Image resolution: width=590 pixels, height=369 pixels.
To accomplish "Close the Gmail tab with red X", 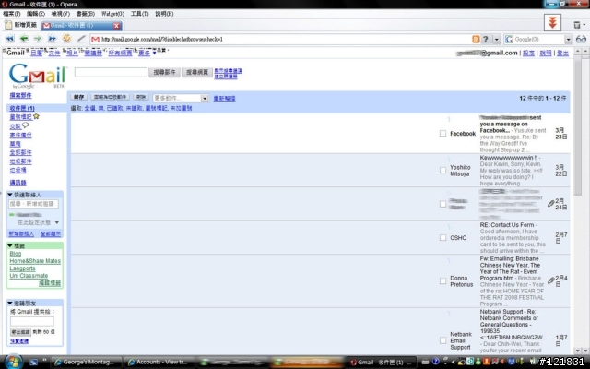I will click(117, 26).
